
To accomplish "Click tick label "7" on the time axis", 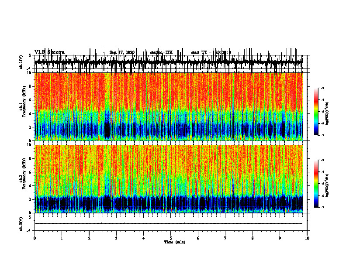I will coord(225,238).
